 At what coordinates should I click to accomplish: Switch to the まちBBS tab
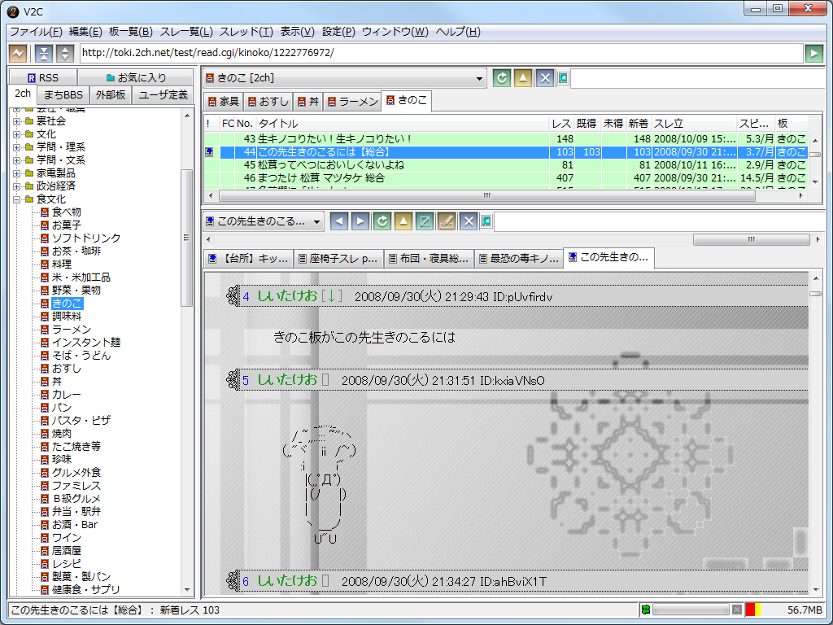(x=62, y=94)
